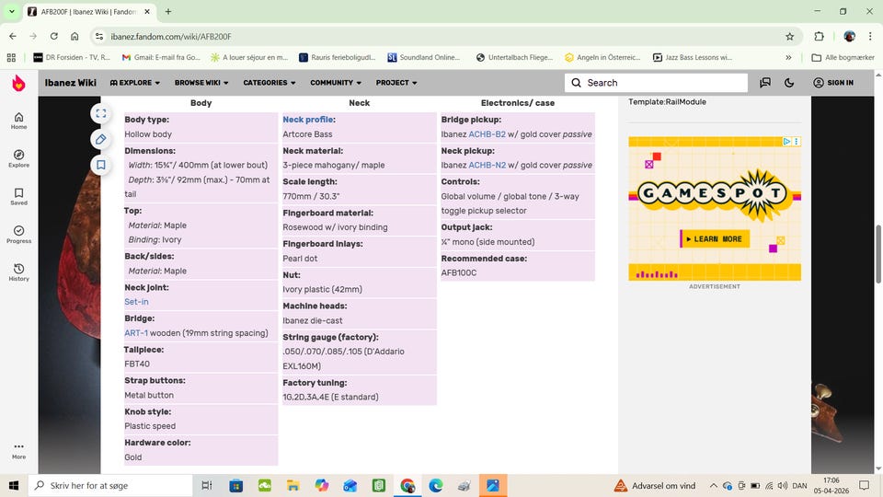
Task: Click the Fandom flame logo icon
Action: pos(18,83)
